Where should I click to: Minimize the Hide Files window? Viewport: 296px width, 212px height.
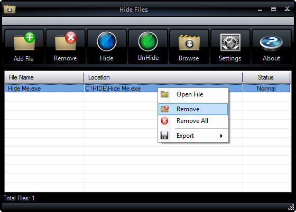point(260,10)
